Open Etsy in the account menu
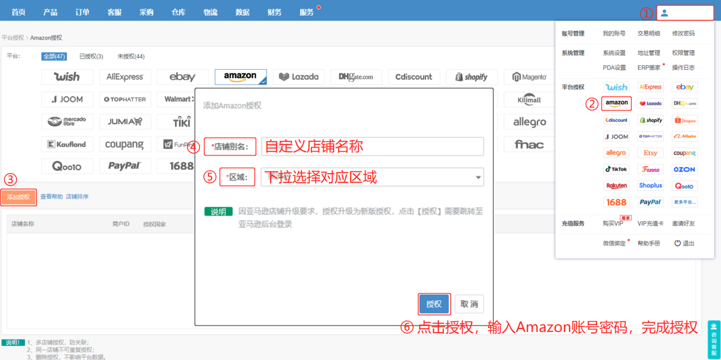The width and height of the screenshot is (721, 360). point(650,153)
